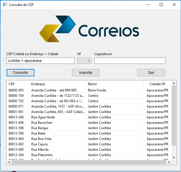Click the Bairro column header
Image resolution: width=181 pixels, height=172 pixels.
pos(115,84)
